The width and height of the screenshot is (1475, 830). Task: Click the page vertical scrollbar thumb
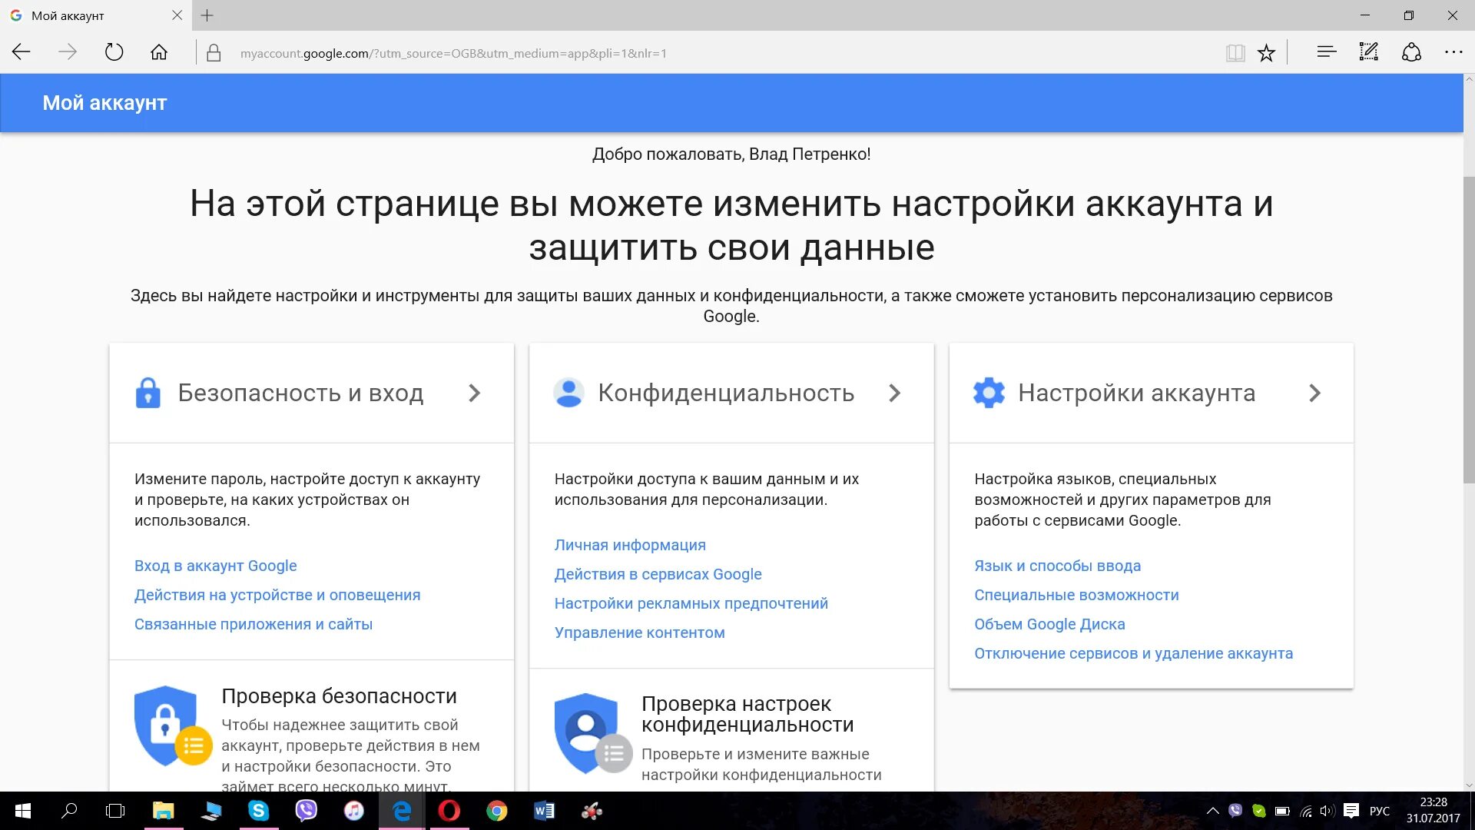pyautogui.click(x=1468, y=330)
